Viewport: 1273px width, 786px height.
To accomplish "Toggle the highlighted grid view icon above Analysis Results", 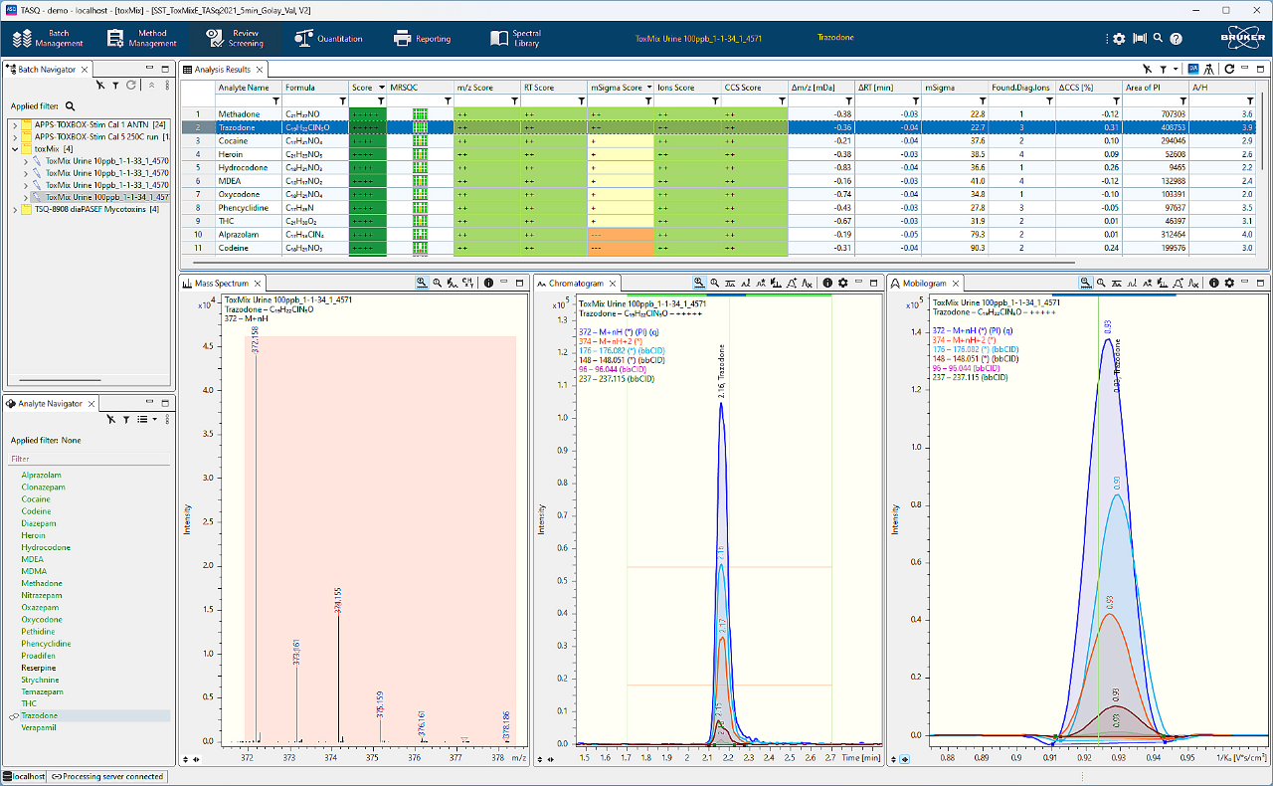I will coord(1192,68).
